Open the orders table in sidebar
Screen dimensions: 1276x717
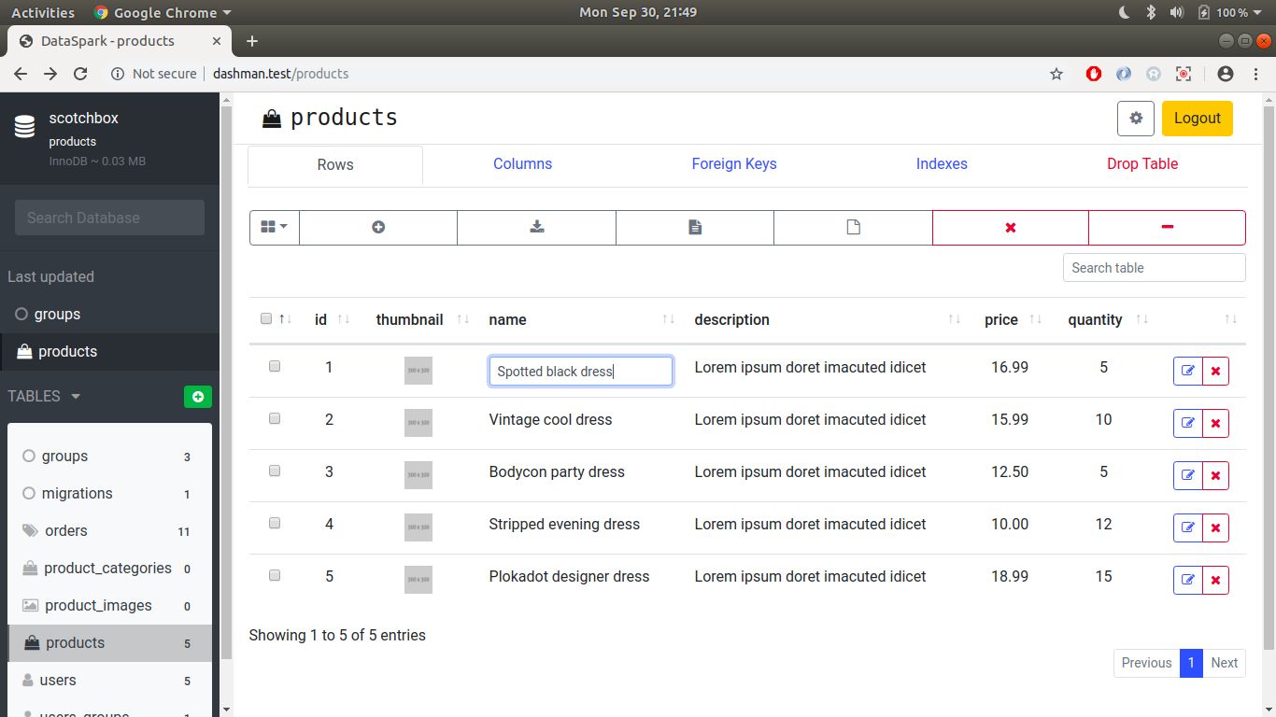point(65,530)
